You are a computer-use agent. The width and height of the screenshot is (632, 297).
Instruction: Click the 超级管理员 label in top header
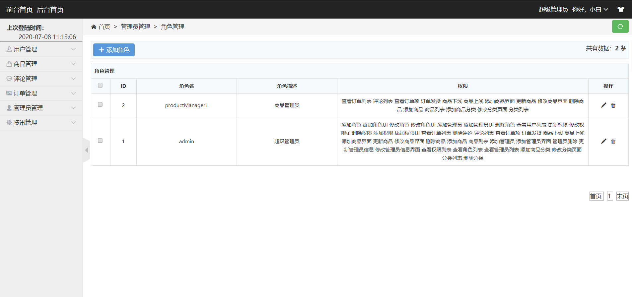(x=553, y=10)
